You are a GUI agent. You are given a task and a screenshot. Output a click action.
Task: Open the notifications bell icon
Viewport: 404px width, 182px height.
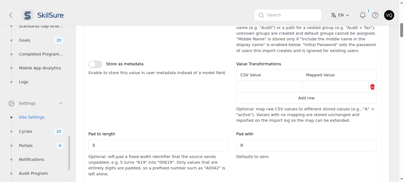tap(363, 15)
